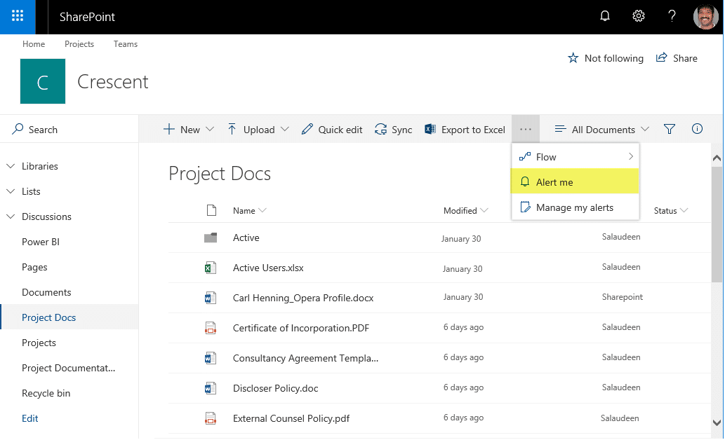Screen dimensions: 725x440
Task: Open the All Documents view selector
Action: [x=601, y=129]
